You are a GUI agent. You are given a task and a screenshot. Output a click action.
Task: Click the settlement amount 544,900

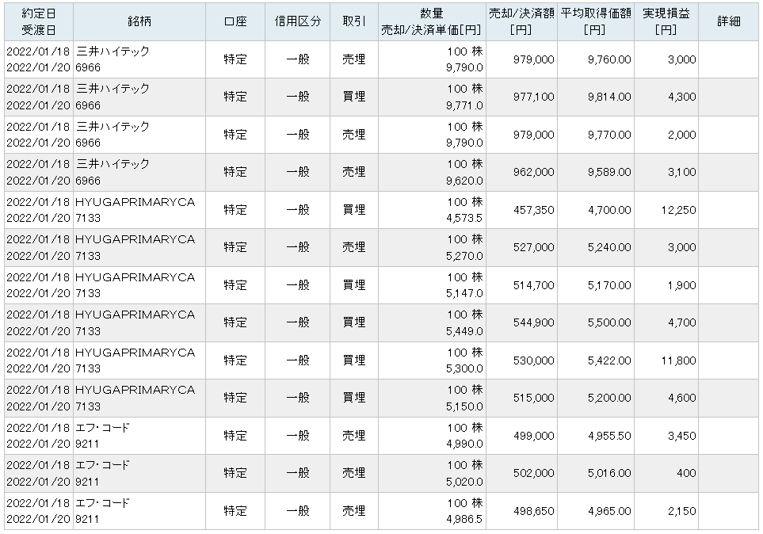pos(534,322)
